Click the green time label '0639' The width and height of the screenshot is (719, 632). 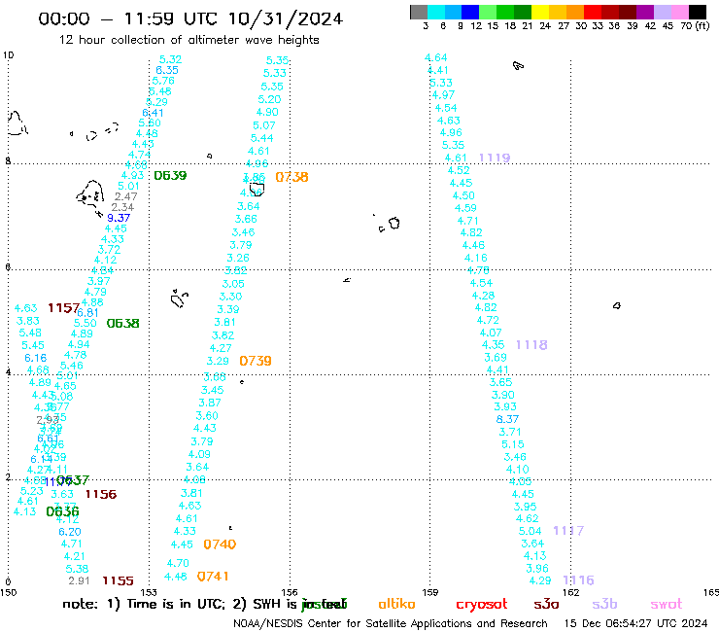[170, 176]
